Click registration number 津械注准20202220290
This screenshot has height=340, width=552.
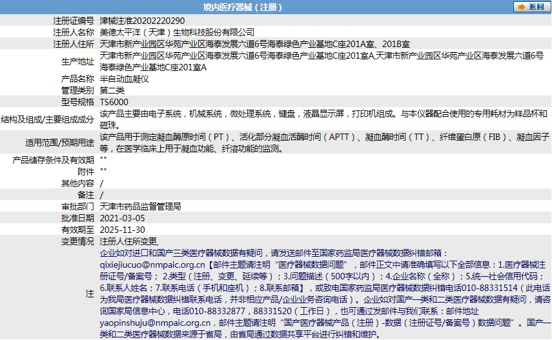click(142, 21)
